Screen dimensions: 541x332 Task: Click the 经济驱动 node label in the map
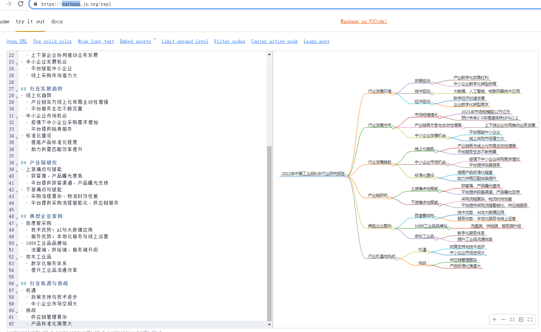(422, 102)
